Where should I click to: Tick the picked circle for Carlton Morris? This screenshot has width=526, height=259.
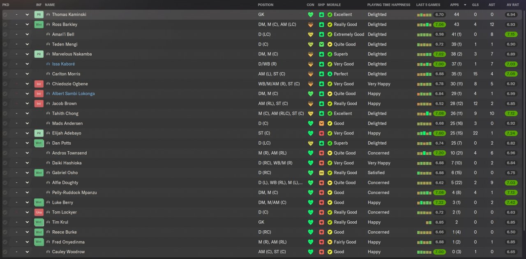pyautogui.click(x=5, y=74)
